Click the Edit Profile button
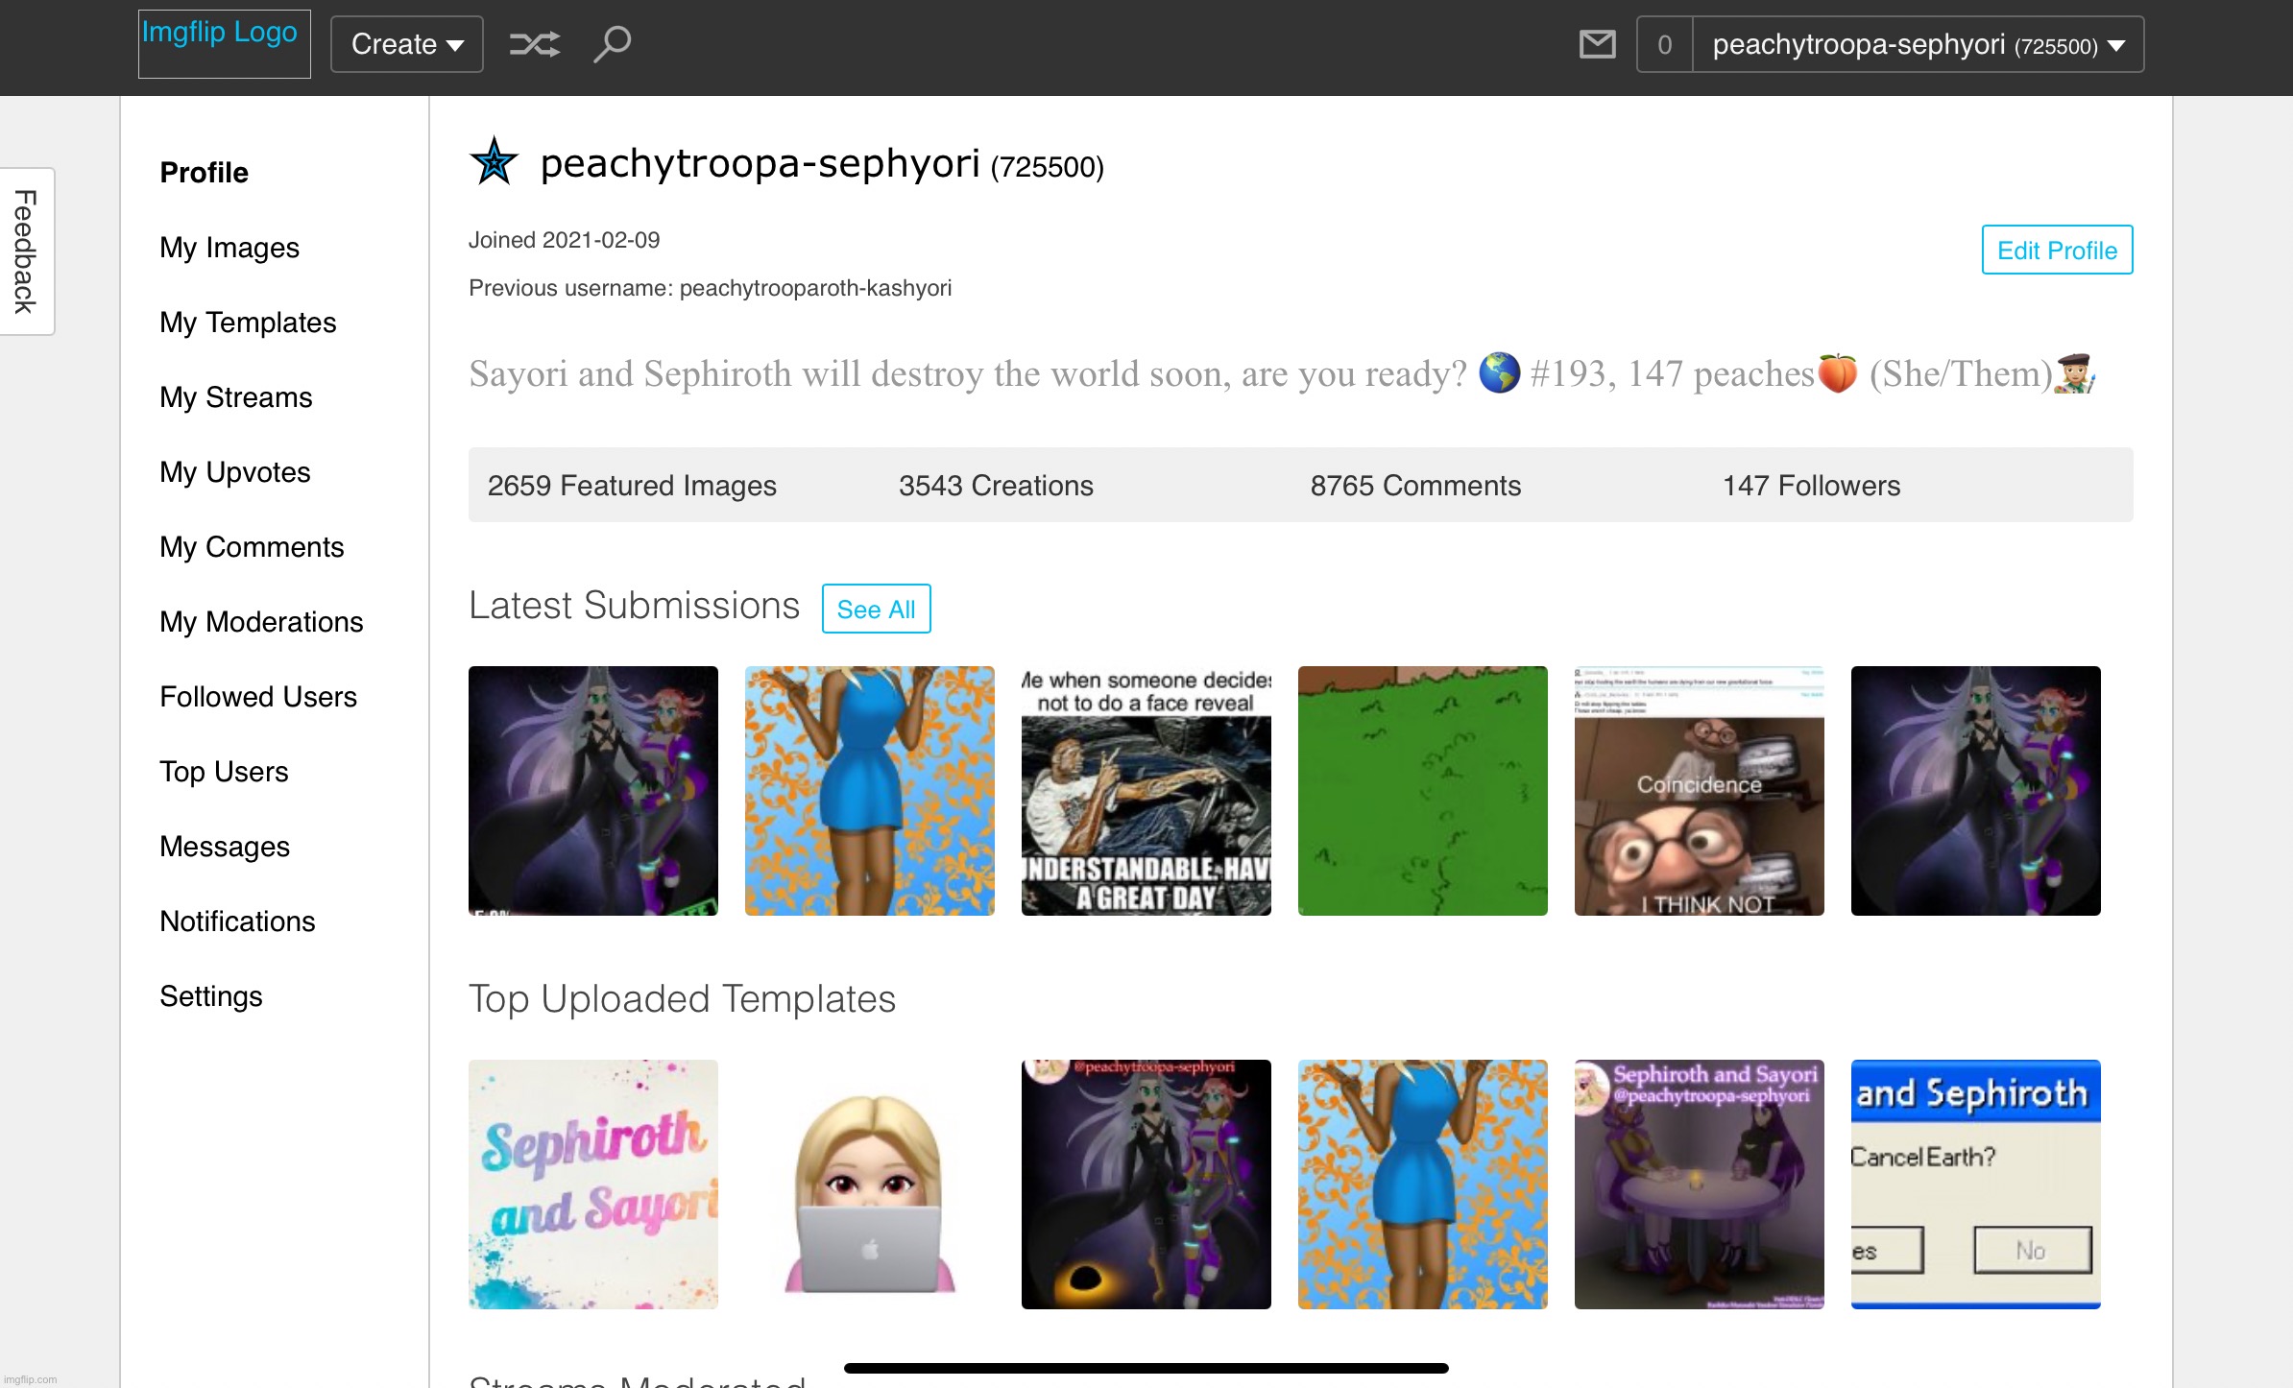Image resolution: width=2293 pixels, height=1388 pixels. [2057, 250]
